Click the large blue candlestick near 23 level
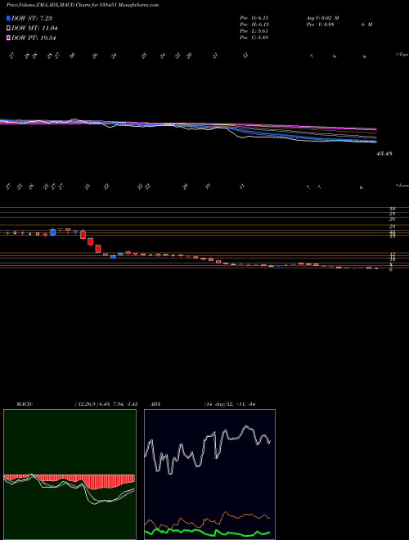The width and height of the screenshot is (409, 540). coord(52,232)
